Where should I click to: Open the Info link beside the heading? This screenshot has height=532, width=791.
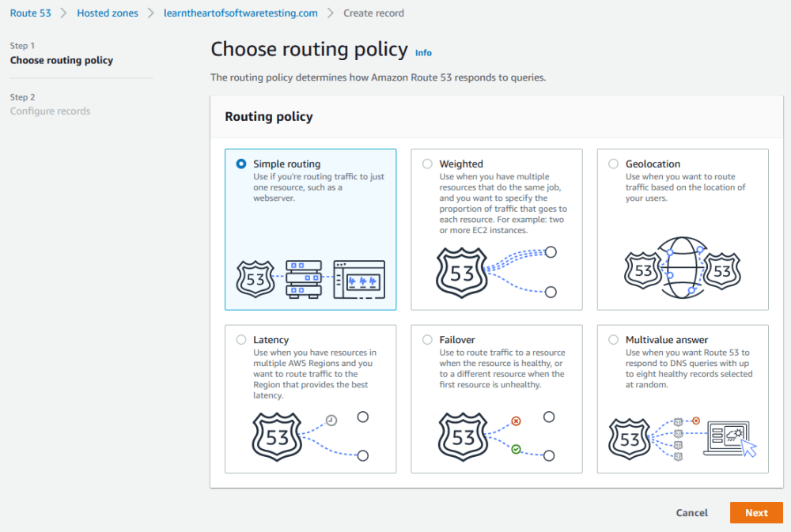point(423,53)
